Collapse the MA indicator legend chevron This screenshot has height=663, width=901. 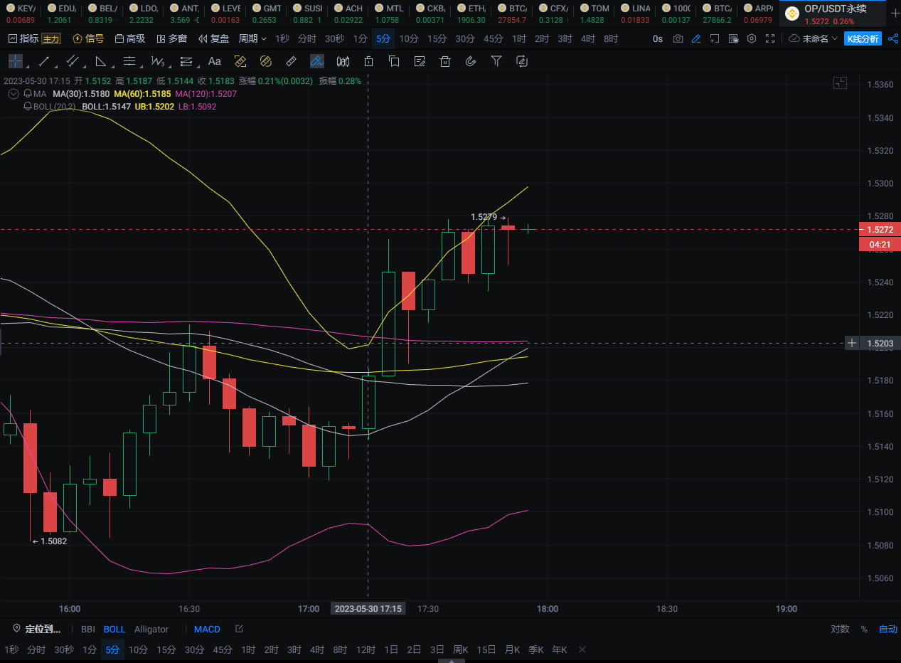click(13, 94)
